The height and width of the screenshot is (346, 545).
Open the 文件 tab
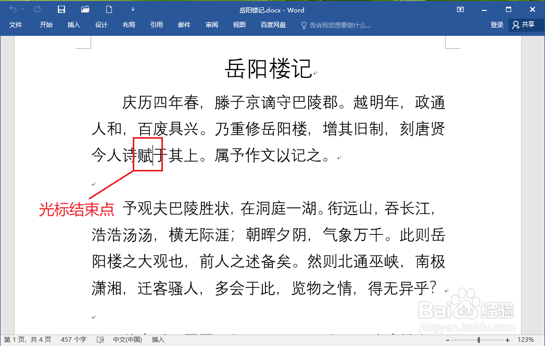point(15,25)
